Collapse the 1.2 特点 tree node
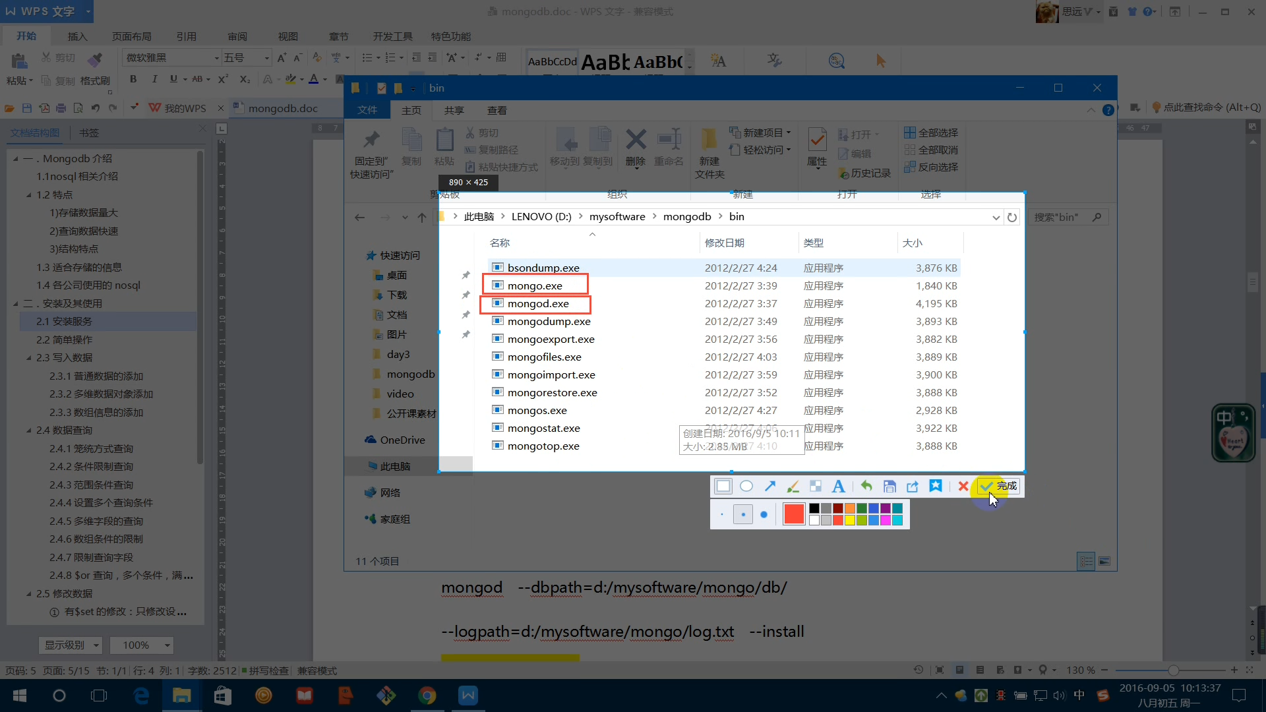This screenshot has height=712, width=1266. tap(28, 195)
